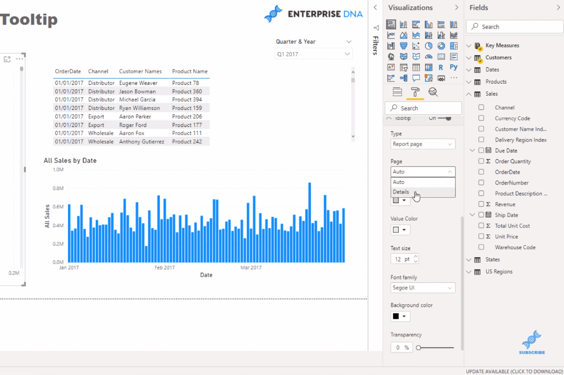564x375 pixels.
Task: Select the Table visual
Action: point(416,67)
